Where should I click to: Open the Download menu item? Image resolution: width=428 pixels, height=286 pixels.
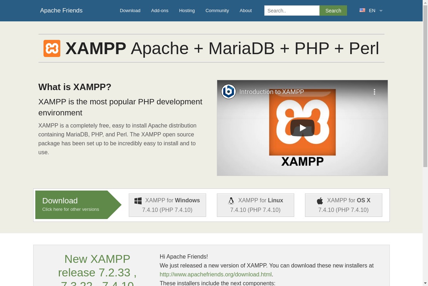click(130, 11)
